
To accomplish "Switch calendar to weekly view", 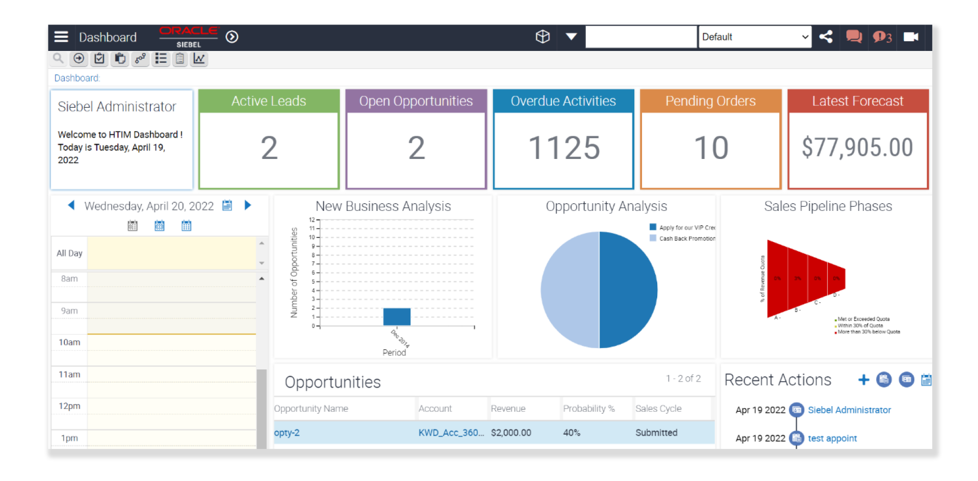I will click(x=159, y=225).
